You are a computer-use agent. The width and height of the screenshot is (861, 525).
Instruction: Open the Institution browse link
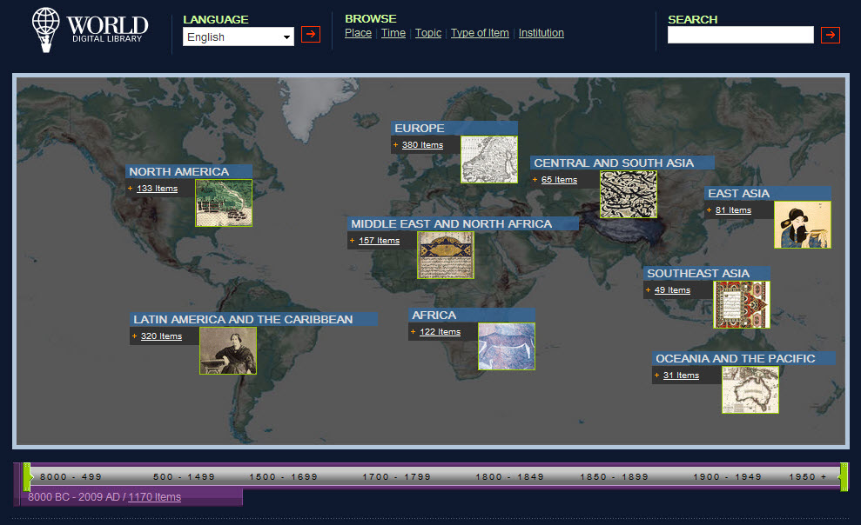click(x=541, y=33)
